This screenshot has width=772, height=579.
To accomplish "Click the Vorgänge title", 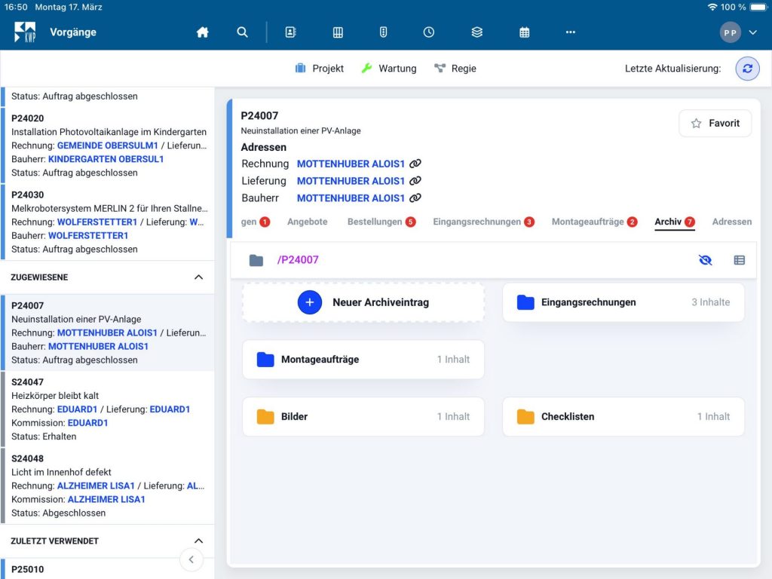I will click(73, 32).
